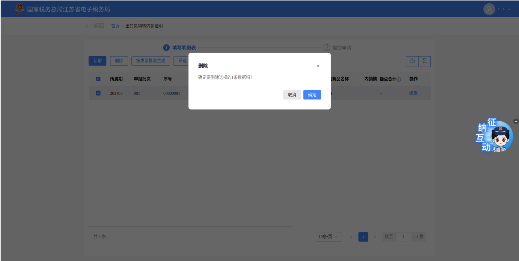This screenshot has width=519, height=261.
Task: Click the tax bureau emblem logo
Action: 20,9
